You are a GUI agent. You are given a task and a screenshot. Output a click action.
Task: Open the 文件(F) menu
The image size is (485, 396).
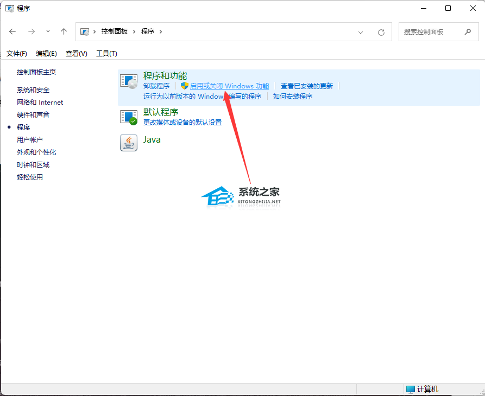pos(17,54)
